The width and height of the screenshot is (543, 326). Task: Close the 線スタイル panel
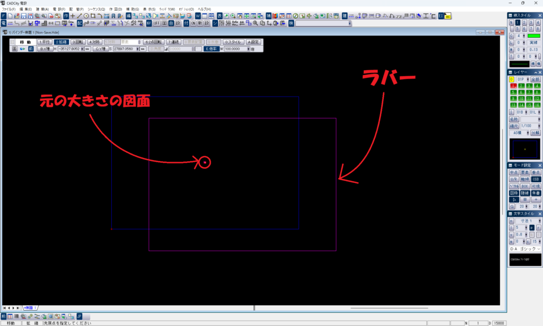tap(539, 15)
